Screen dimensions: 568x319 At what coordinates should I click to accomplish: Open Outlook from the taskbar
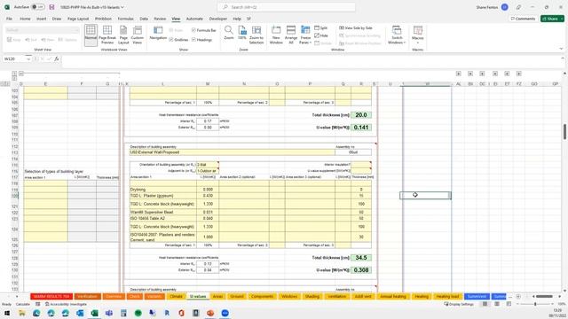click(x=80, y=313)
